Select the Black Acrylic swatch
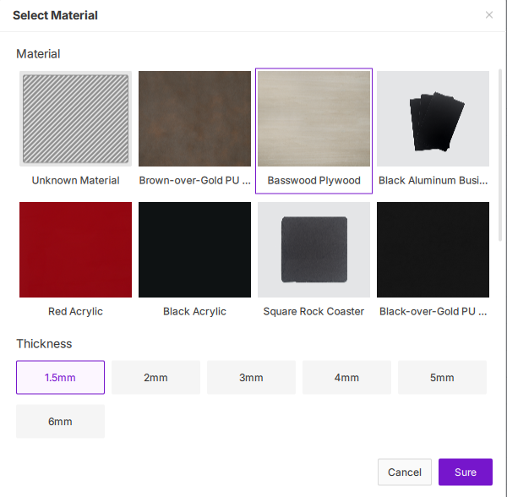The image size is (507, 497). coord(194,249)
